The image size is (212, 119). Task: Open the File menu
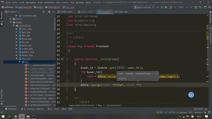point(8,2)
